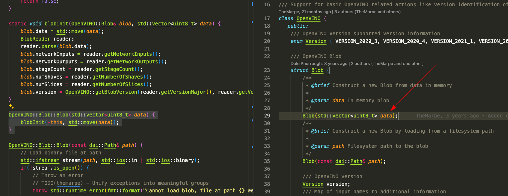Select line number 35 in the gutter
The width and height of the screenshot is (508, 196).
(x=267, y=161)
